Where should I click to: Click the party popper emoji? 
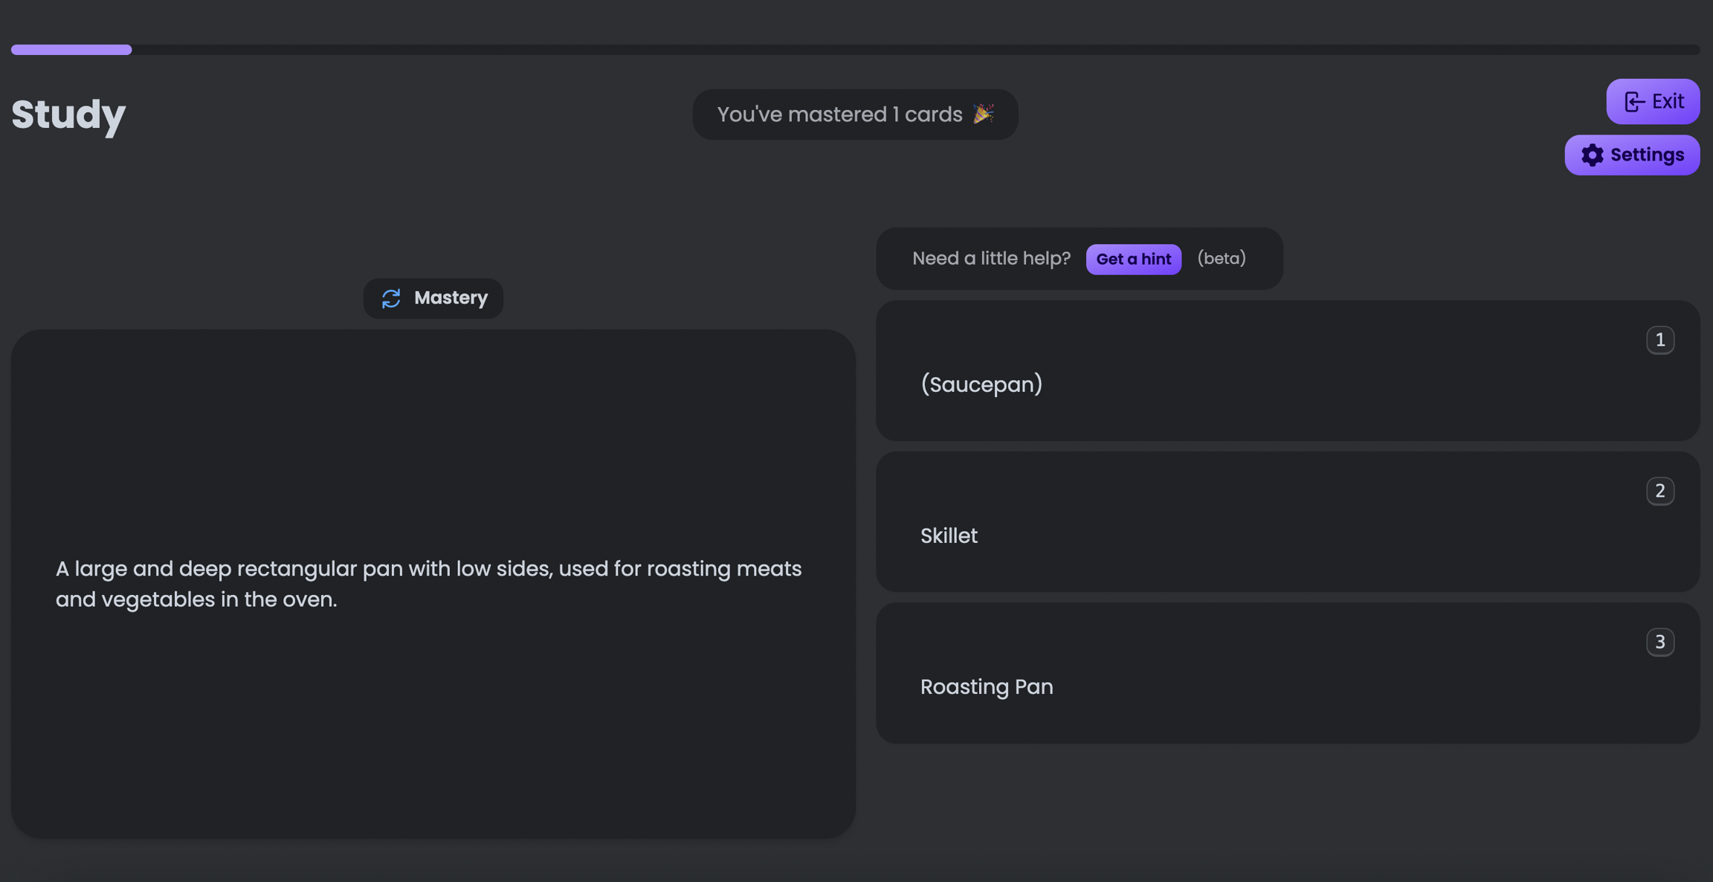click(x=983, y=114)
